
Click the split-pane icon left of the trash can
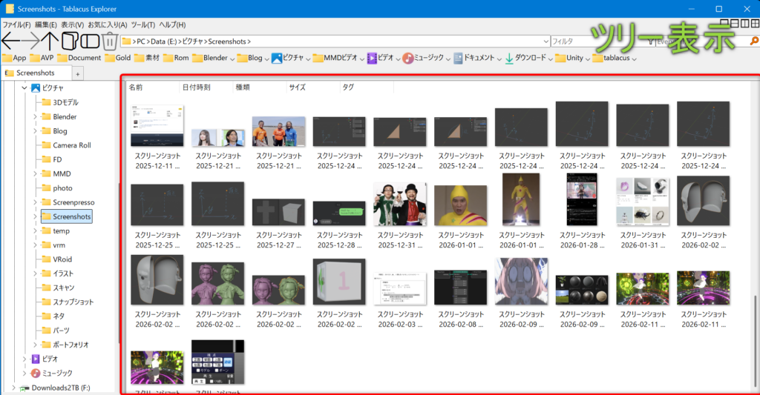click(x=90, y=40)
